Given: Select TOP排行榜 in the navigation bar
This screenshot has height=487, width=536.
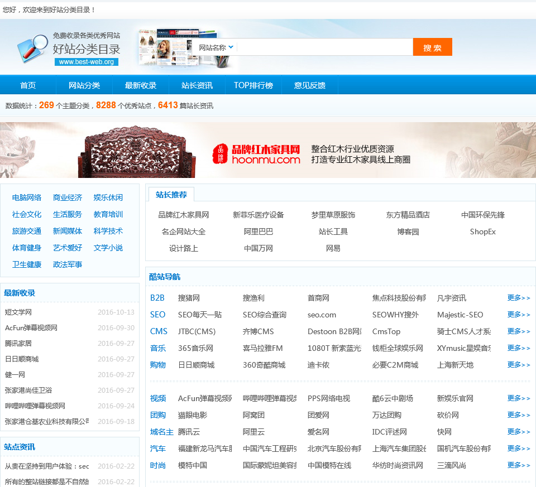Looking at the screenshot, I should pyautogui.click(x=253, y=85).
